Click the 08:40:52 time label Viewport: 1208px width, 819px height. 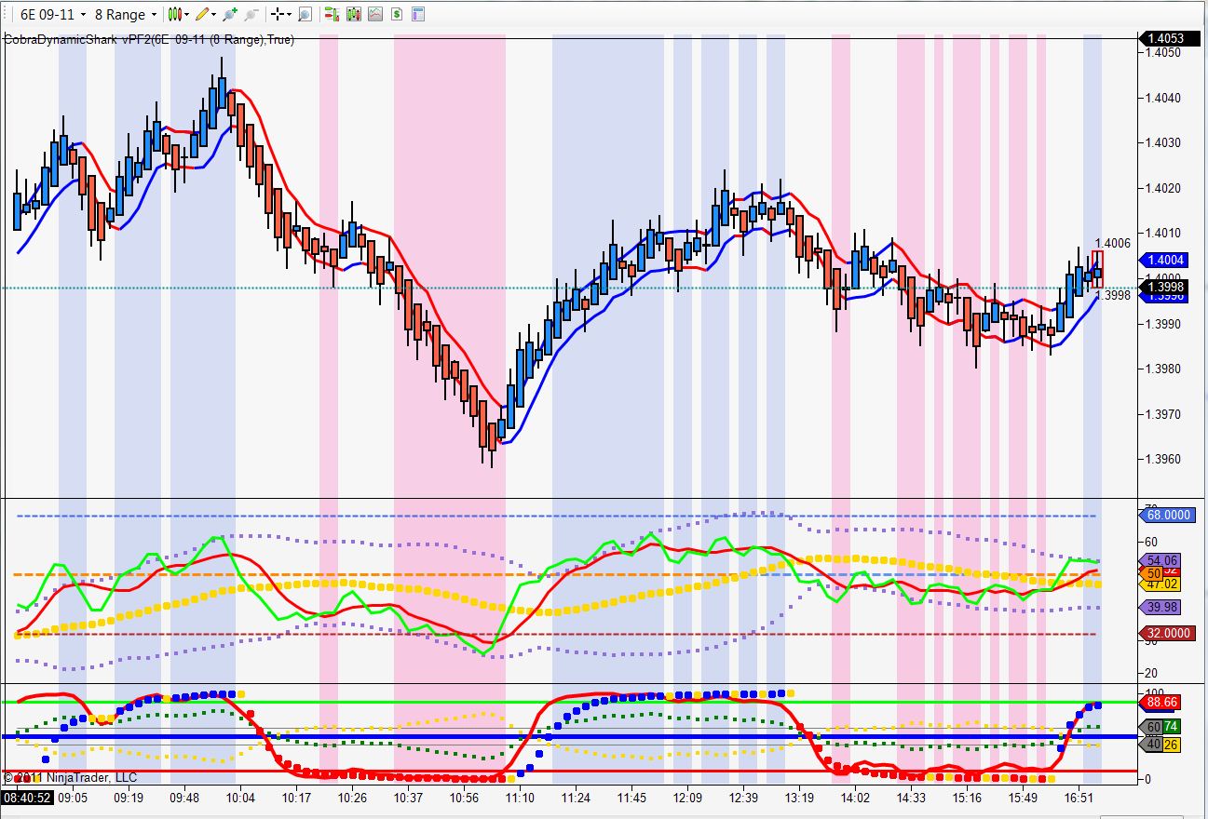27,799
